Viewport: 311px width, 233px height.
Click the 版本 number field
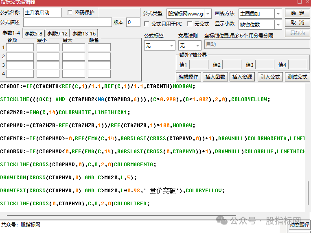pyautogui.click(x=133, y=22)
